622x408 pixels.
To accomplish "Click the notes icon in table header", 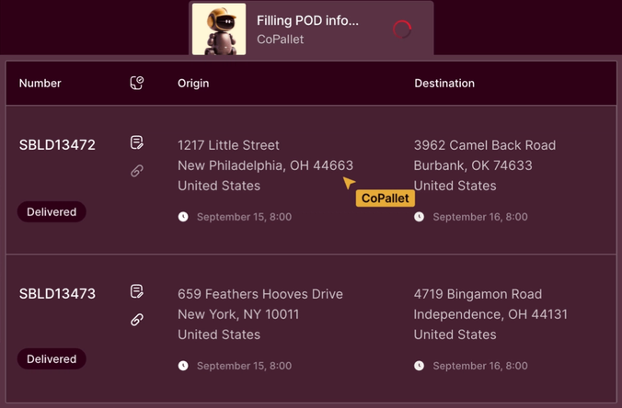I will pos(137,83).
